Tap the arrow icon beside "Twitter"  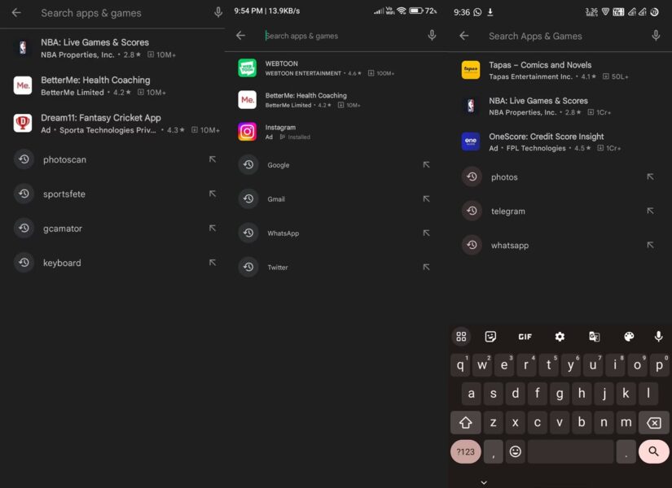[426, 267]
